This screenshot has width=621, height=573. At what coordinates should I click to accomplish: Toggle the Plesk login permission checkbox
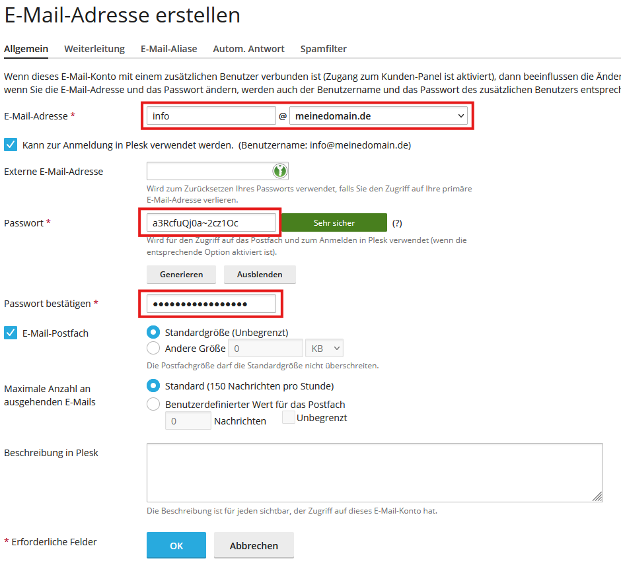[11, 145]
